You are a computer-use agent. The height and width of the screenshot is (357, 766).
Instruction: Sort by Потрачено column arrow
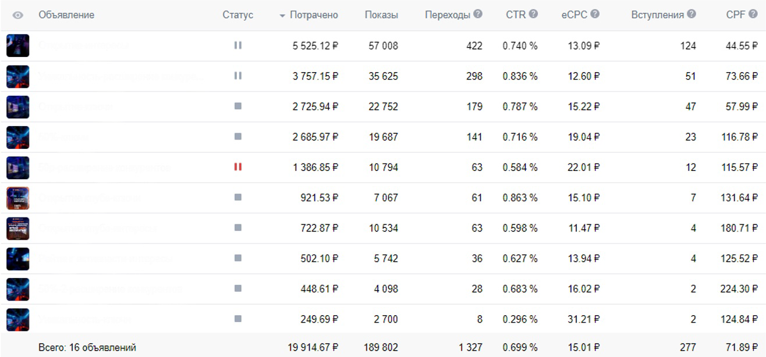tap(283, 16)
